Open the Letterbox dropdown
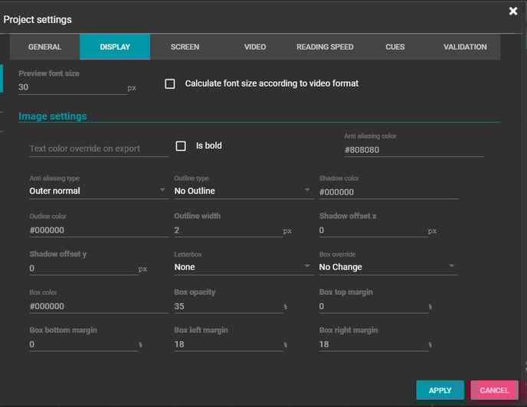This screenshot has width=527, height=407. tap(243, 267)
